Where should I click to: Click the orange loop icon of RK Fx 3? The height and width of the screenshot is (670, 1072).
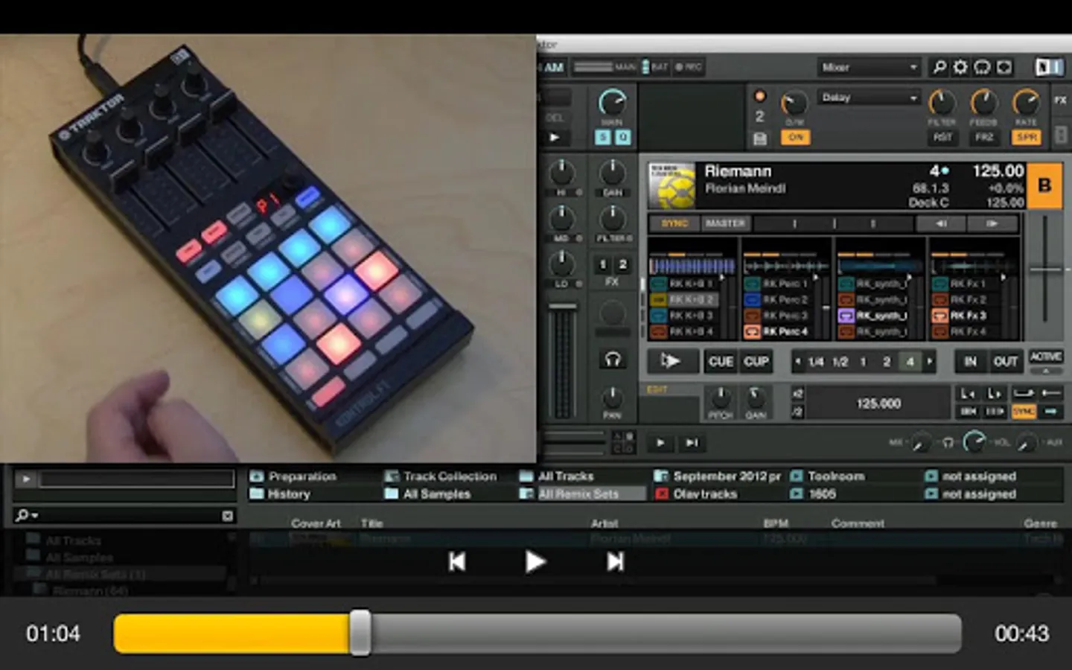point(939,316)
